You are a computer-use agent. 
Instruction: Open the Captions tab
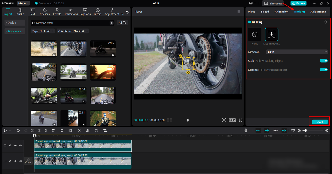click(85, 12)
